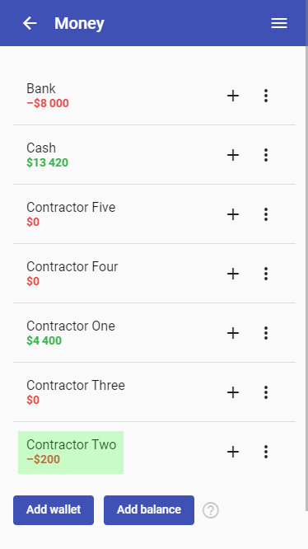The image size is (308, 549).
Task: Open more options for Contractor Five
Action: pos(266,214)
